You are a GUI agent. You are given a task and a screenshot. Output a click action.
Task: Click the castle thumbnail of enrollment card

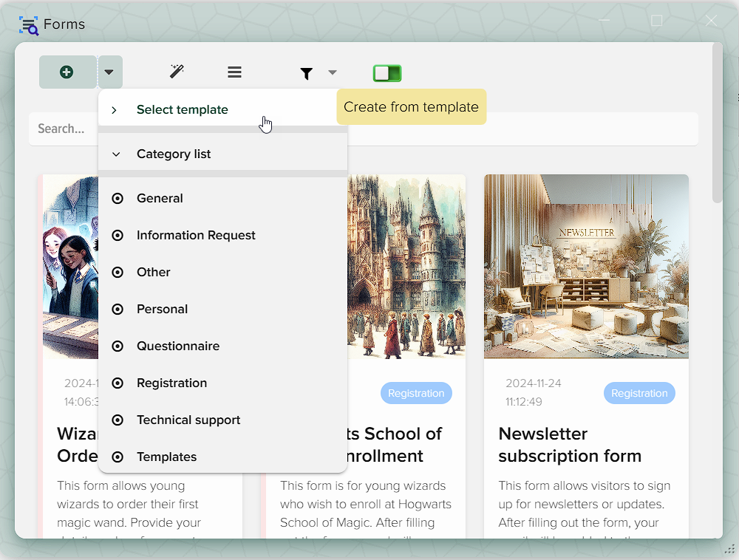(406, 267)
